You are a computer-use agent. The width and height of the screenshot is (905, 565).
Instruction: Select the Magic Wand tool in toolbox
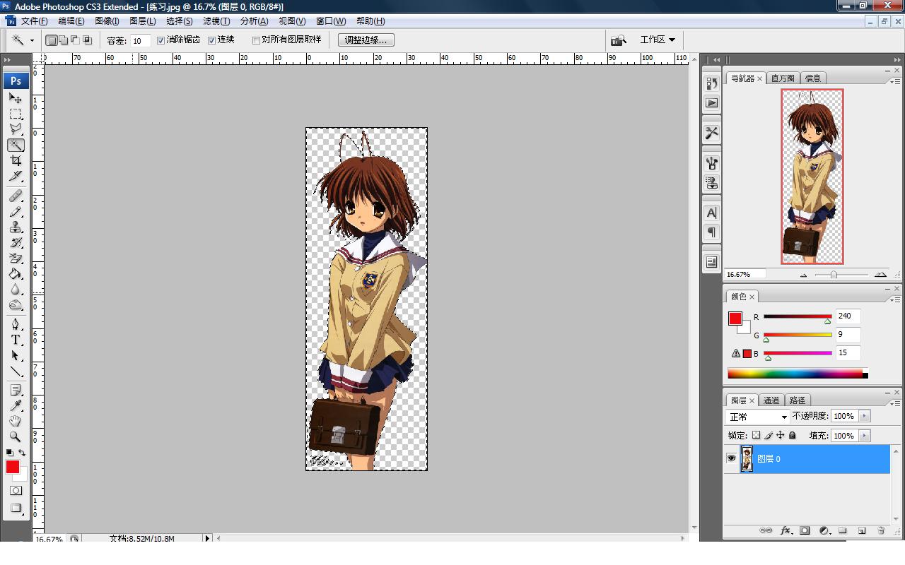[16, 145]
